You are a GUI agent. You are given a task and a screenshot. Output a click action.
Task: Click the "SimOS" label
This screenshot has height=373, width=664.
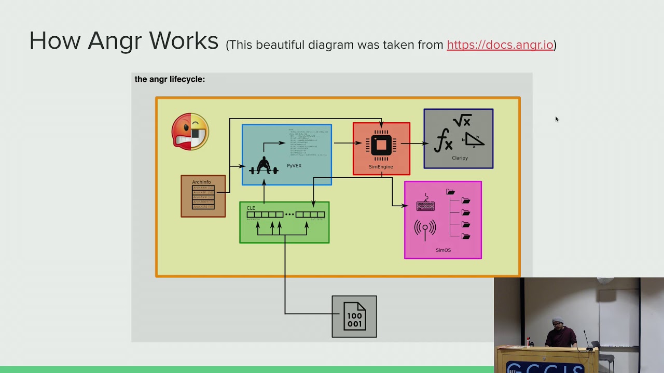(443, 250)
